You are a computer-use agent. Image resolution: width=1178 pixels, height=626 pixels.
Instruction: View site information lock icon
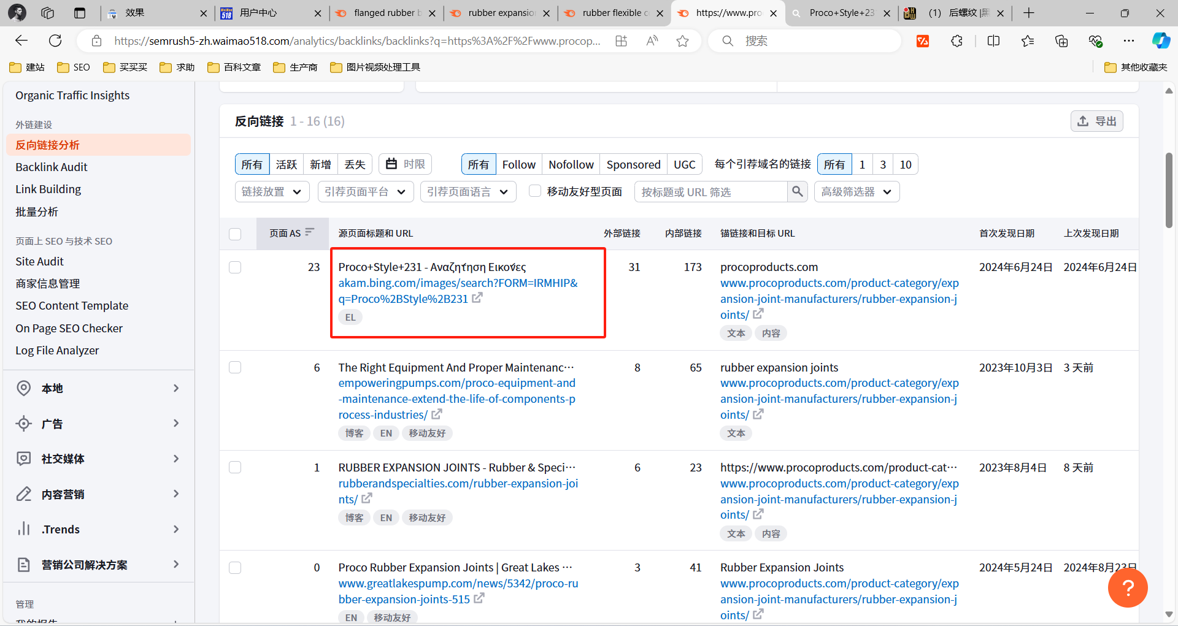(x=96, y=41)
